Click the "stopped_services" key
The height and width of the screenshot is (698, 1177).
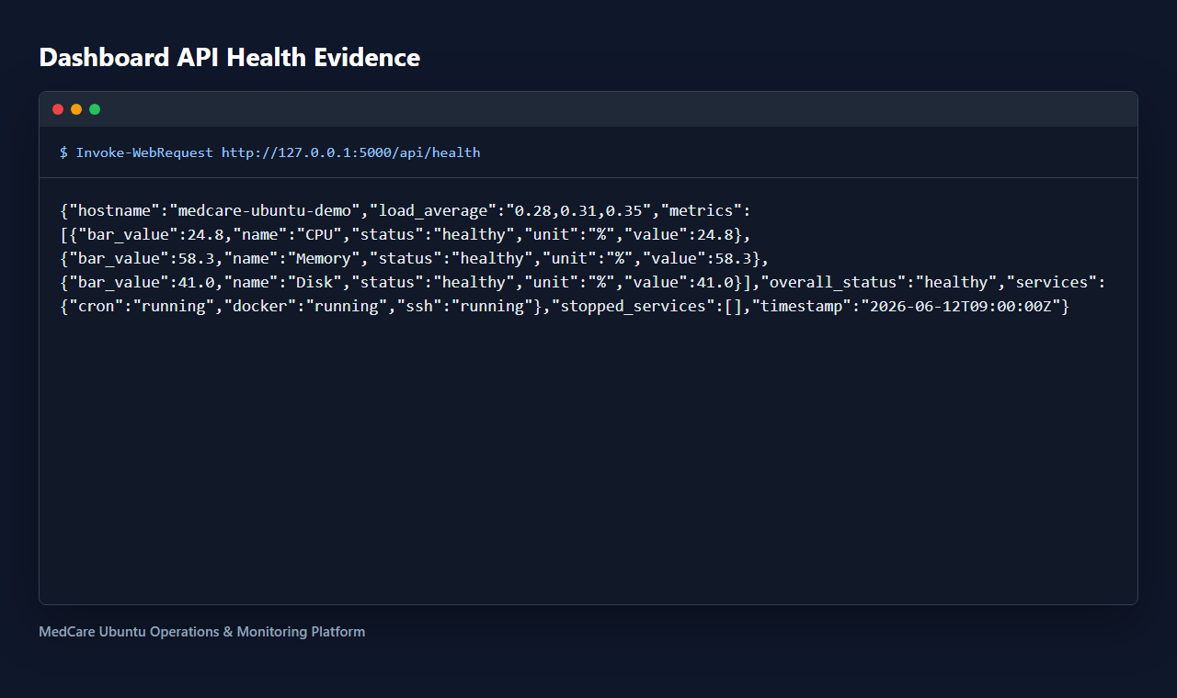coord(634,306)
